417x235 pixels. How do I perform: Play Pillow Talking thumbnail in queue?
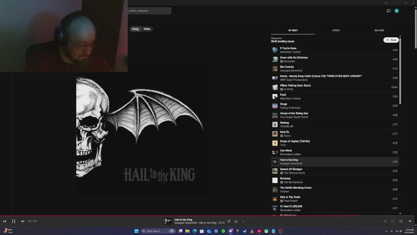(275, 87)
